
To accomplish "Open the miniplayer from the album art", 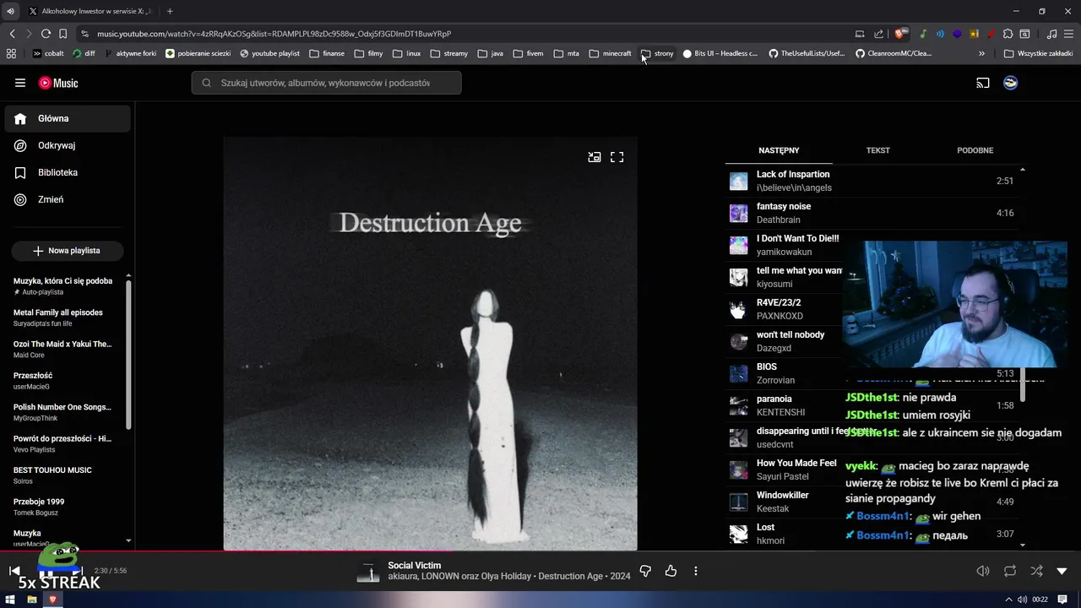I will tap(595, 157).
